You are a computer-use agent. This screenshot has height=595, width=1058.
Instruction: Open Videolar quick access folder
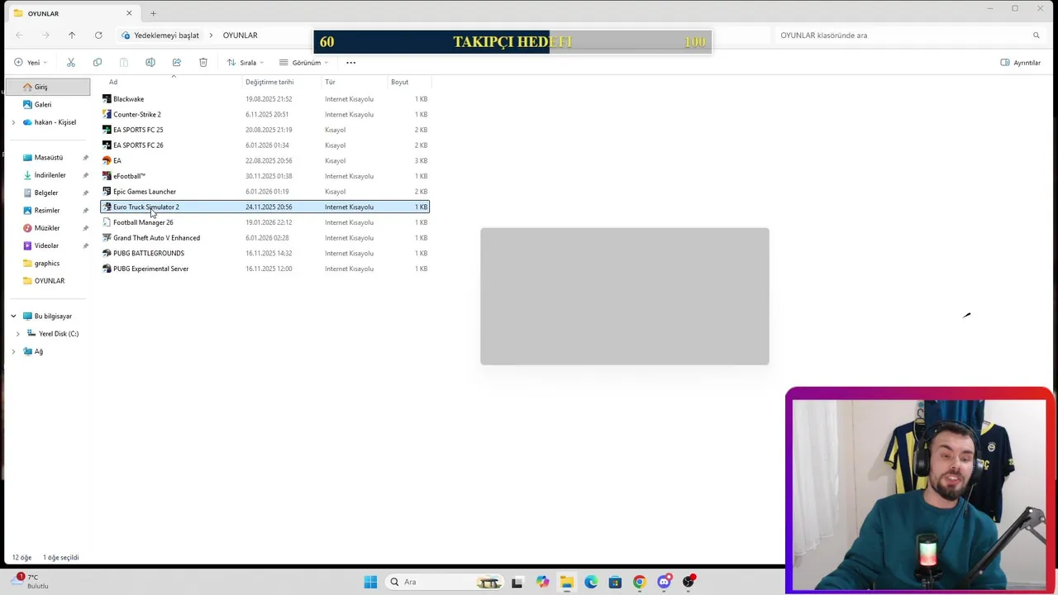pos(48,245)
